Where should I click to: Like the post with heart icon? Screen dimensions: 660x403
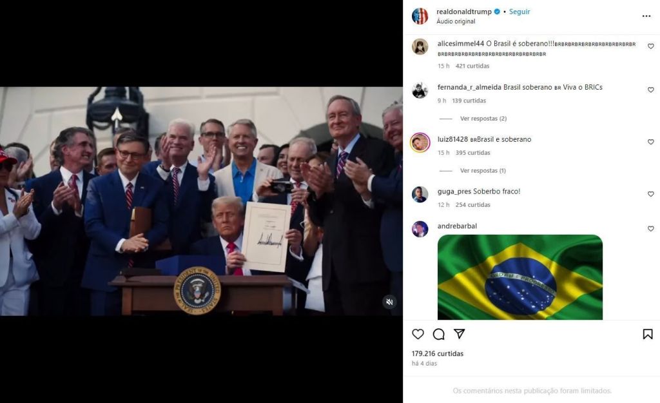coord(418,334)
